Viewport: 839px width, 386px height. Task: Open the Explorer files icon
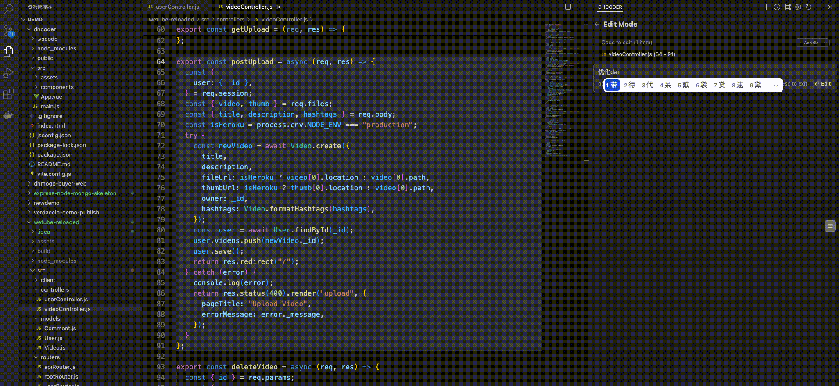[x=8, y=51]
